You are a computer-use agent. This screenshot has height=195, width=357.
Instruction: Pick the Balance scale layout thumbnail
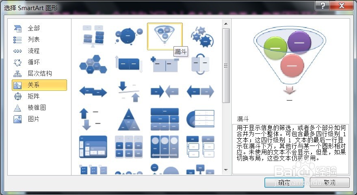click(93, 36)
